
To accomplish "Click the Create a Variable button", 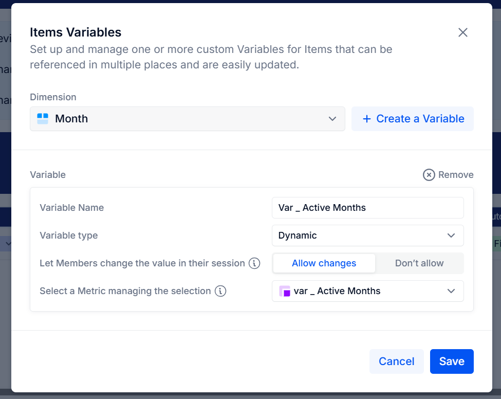I will 413,119.
